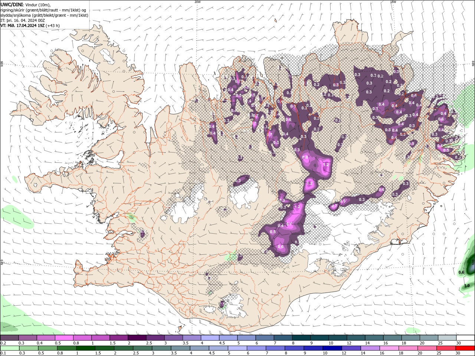Click the '20W' longitude label at top
The image size is (475, 356).
click(197, 2)
